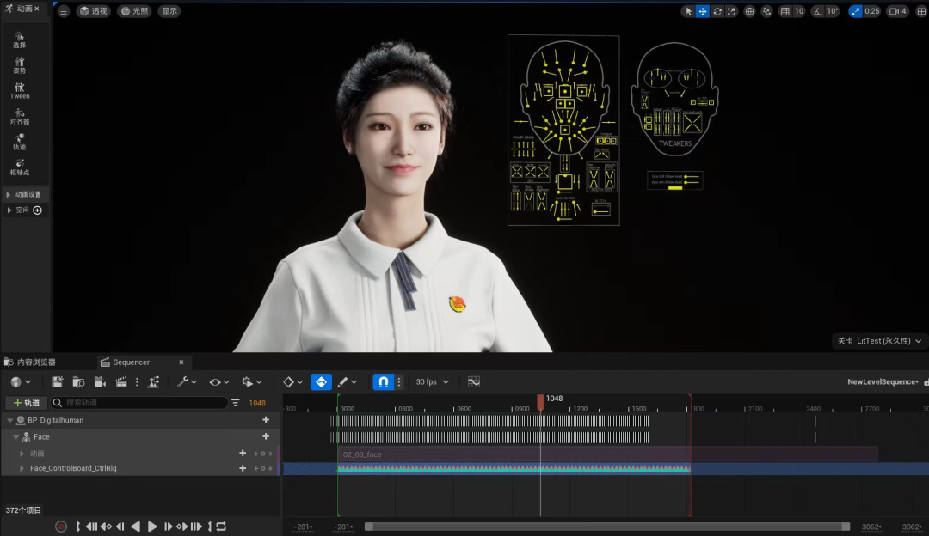Open the 30 fps frame rate dropdown
Viewport: 929px width, 536px height.
(x=431, y=381)
